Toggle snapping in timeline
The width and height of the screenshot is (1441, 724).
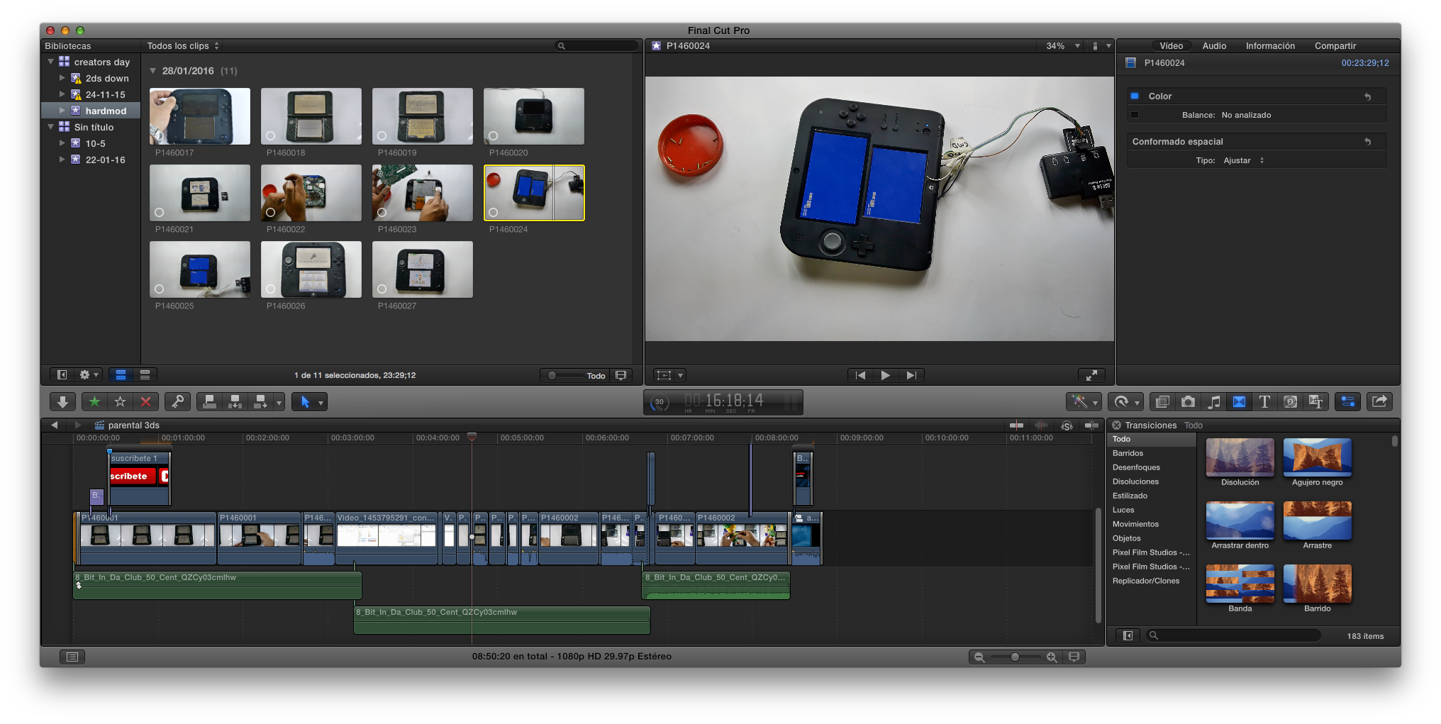pos(1091,425)
